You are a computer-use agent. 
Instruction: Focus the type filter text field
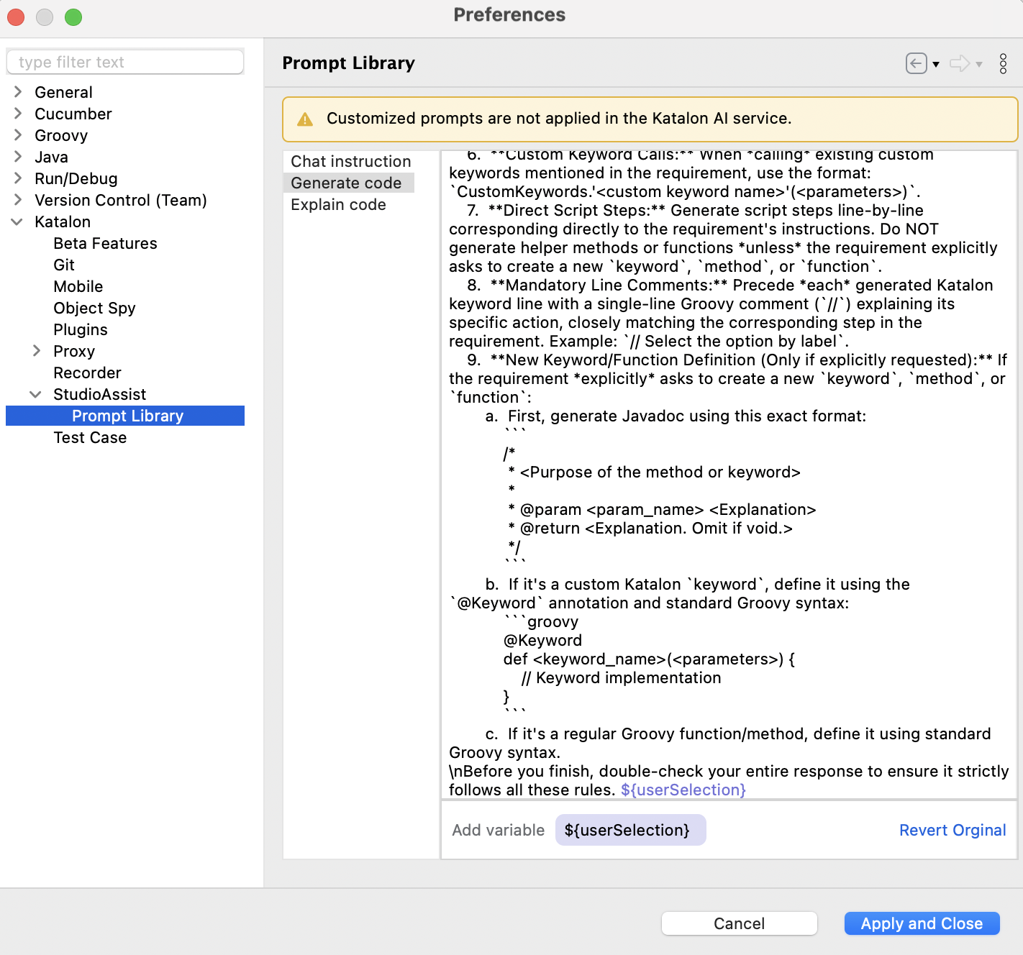[125, 62]
